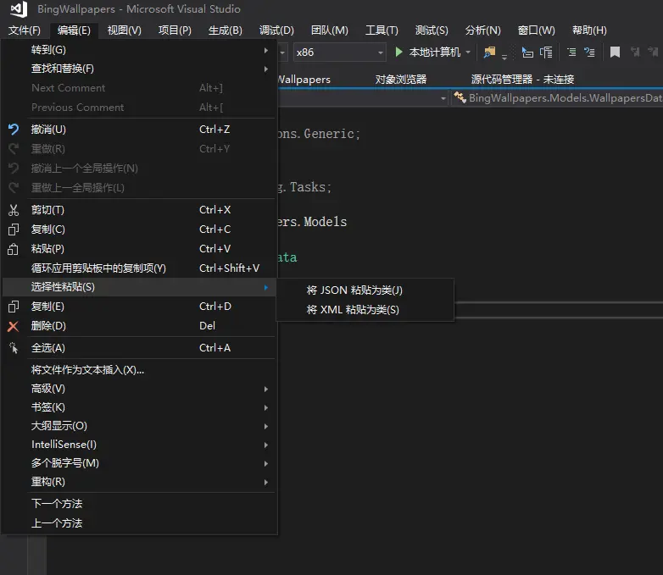The height and width of the screenshot is (575, 663).
Task: Open the toolbar overflow options arrow
Action: click(x=504, y=56)
